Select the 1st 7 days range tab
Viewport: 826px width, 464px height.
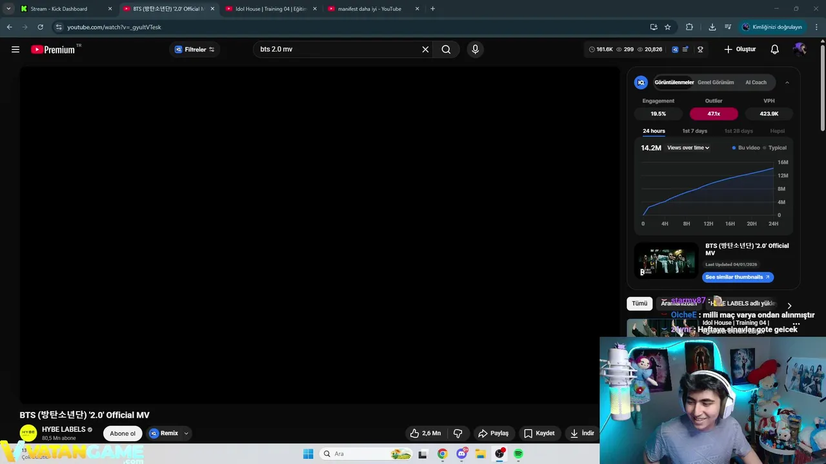click(695, 131)
